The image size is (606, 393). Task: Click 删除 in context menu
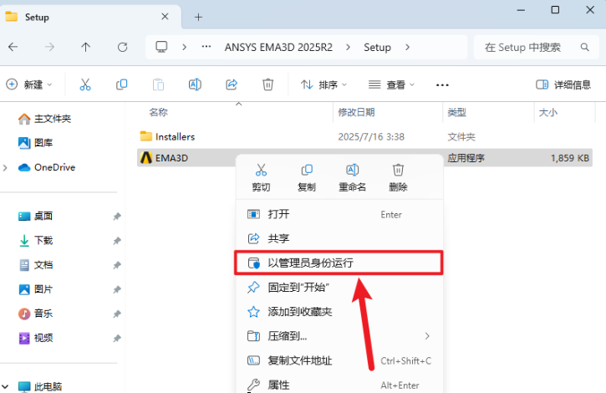point(398,177)
